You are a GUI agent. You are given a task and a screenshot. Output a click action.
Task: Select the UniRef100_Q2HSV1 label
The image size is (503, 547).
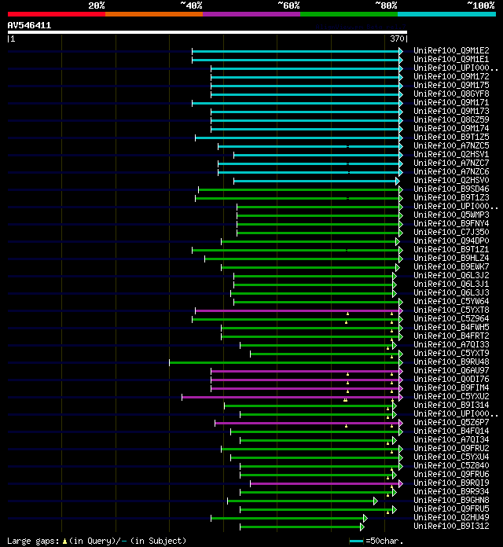[451, 155]
